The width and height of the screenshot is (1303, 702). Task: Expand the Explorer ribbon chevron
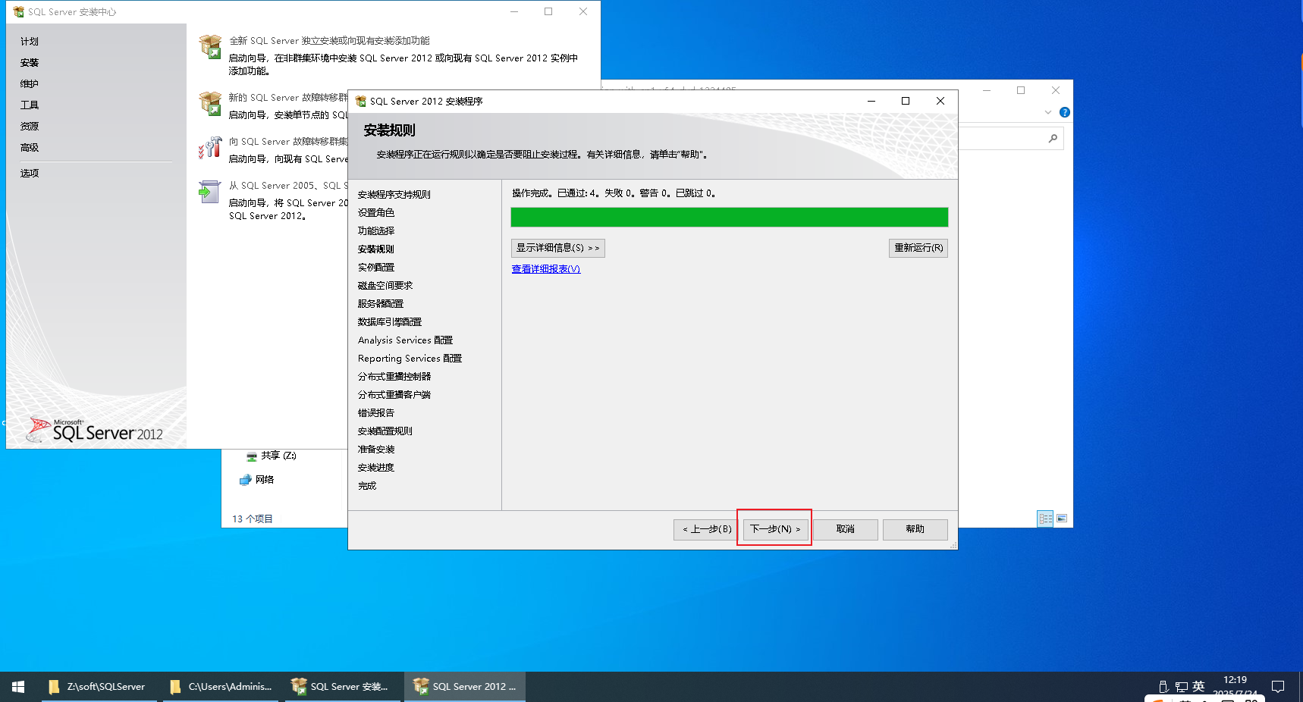click(x=1048, y=112)
